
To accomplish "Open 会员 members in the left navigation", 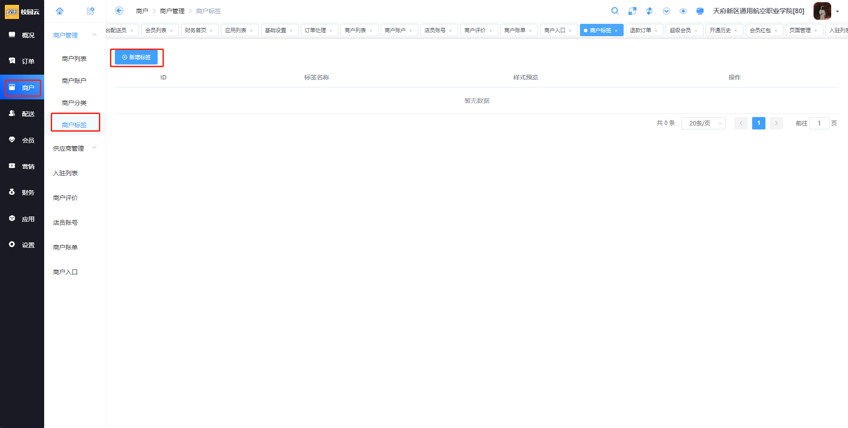I will pos(22,140).
